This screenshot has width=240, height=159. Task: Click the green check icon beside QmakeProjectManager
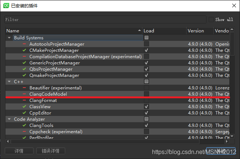[24, 75]
